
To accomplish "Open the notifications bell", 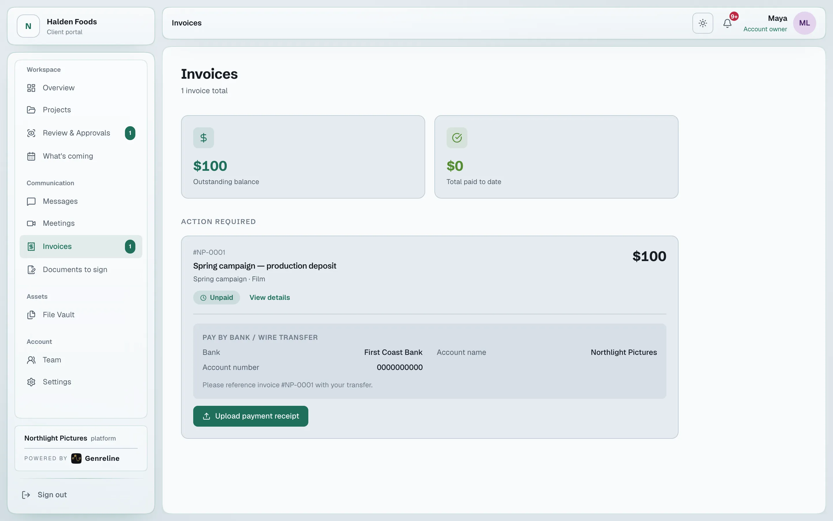I will (x=727, y=23).
